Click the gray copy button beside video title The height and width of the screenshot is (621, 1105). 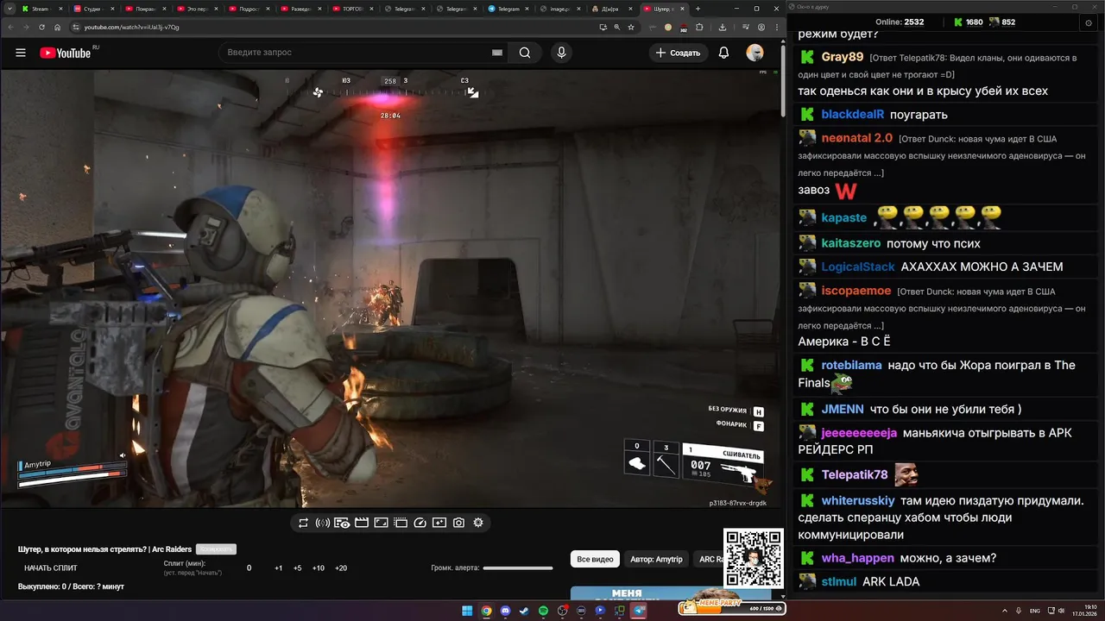(x=216, y=549)
